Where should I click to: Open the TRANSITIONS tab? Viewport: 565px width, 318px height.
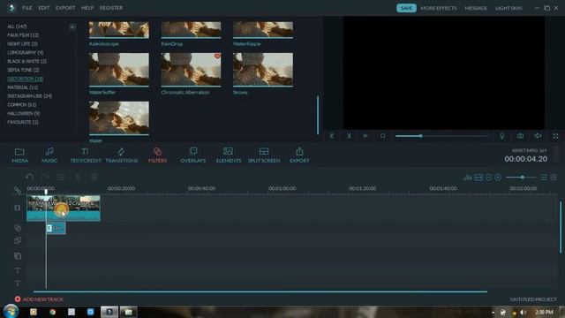coord(122,155)
